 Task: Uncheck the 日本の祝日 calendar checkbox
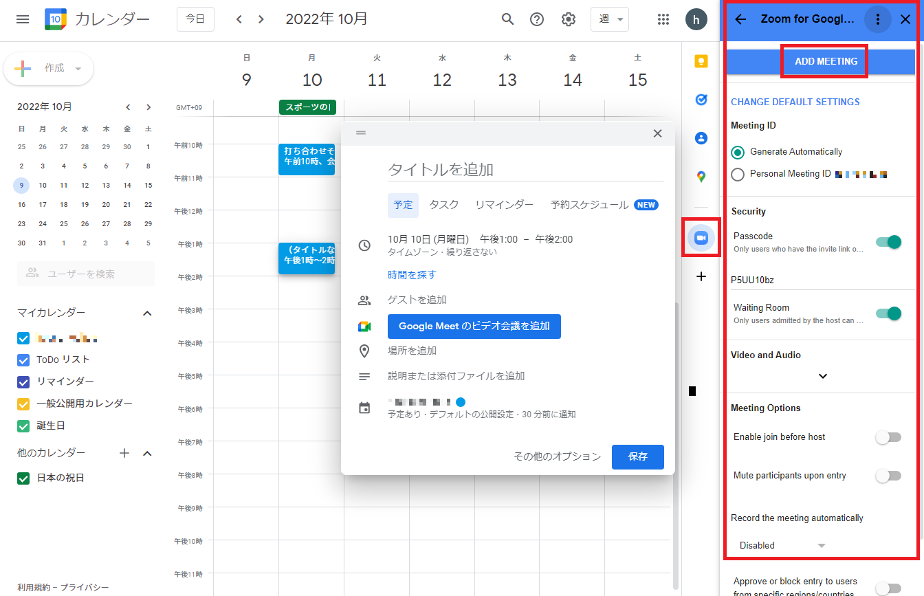[23, 478]
